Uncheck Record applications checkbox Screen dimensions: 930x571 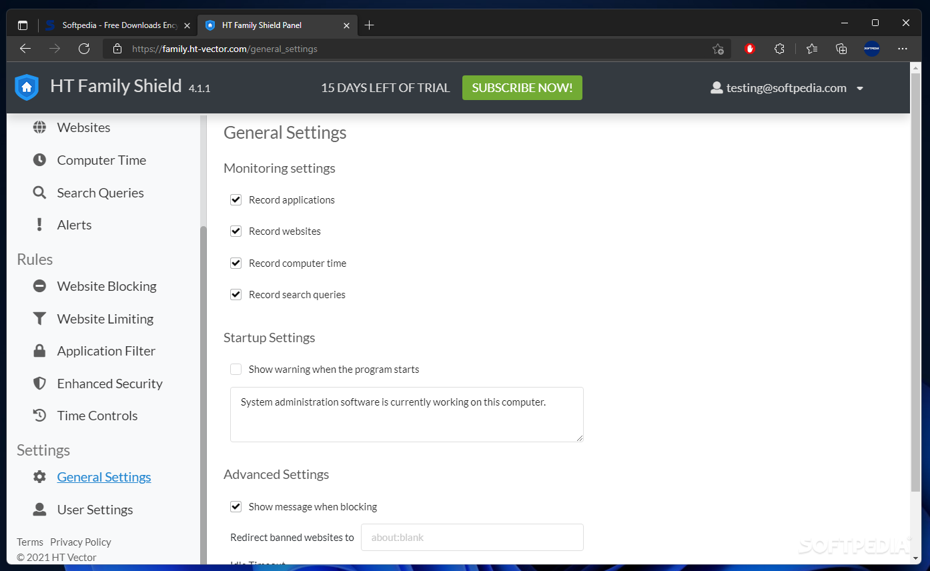tap(236, 199)
